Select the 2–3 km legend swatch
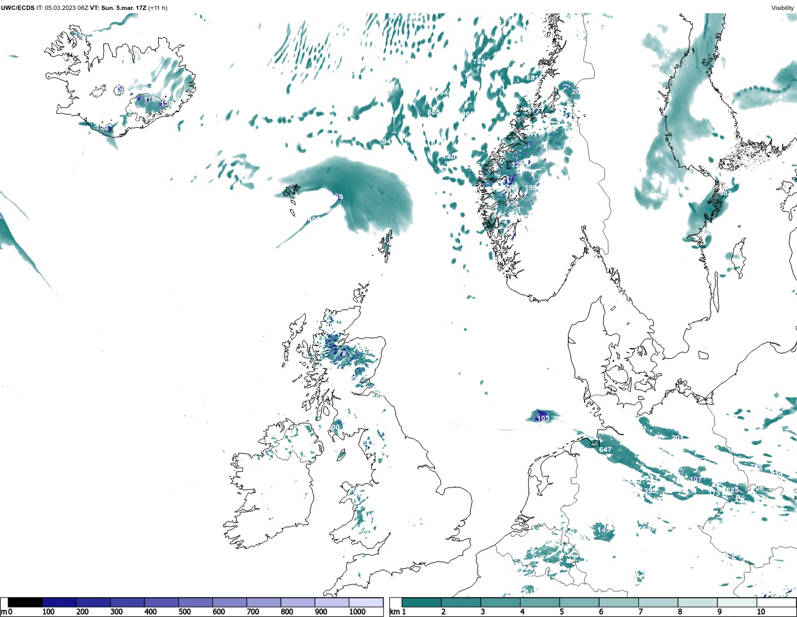 point(461,603)
